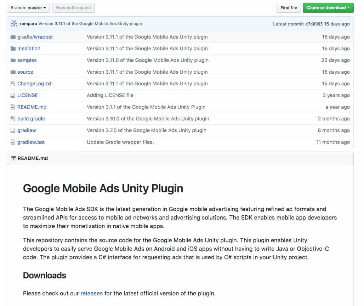This screenshot has height=306, width=364.
Task: Click the LICENSE file icon
Action: tap(13, 95)
